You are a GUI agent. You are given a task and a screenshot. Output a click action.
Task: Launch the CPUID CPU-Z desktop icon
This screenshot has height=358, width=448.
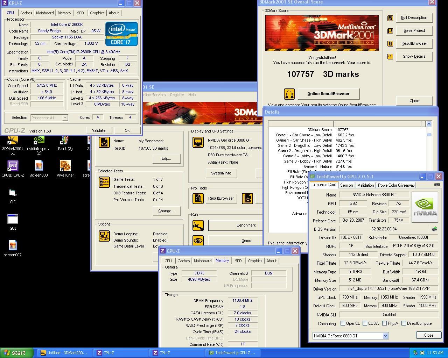tap(13, 169)
